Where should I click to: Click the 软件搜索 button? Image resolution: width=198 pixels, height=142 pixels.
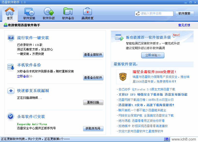click(185, 13)
